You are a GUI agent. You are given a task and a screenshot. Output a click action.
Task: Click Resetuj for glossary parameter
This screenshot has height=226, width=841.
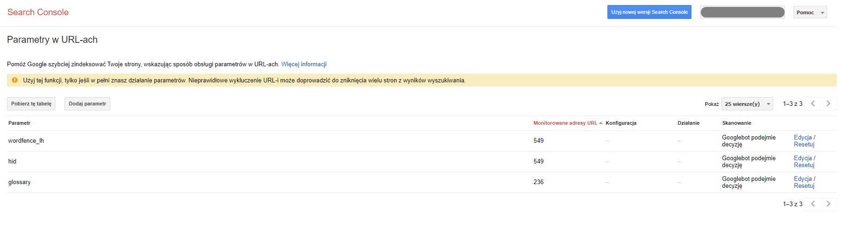804,186
